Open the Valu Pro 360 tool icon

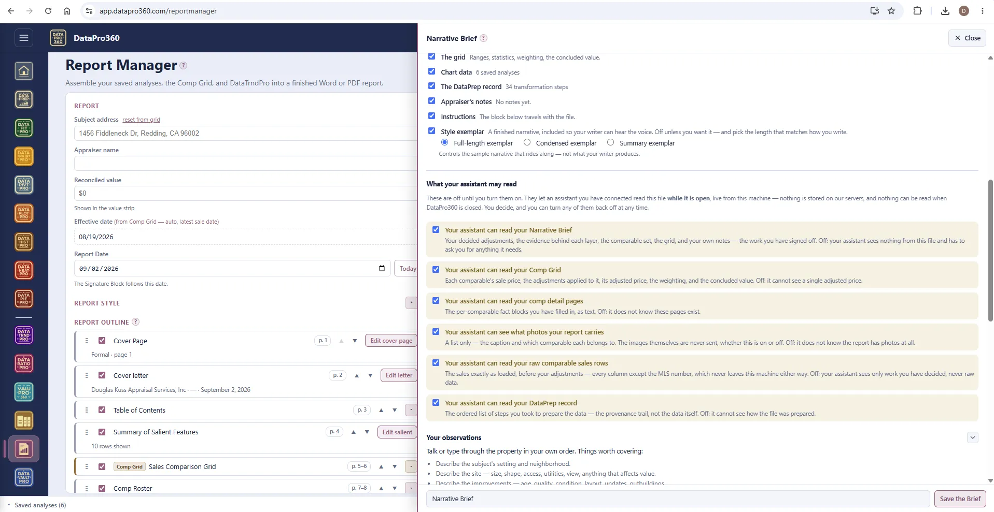[x=24, y=392]
